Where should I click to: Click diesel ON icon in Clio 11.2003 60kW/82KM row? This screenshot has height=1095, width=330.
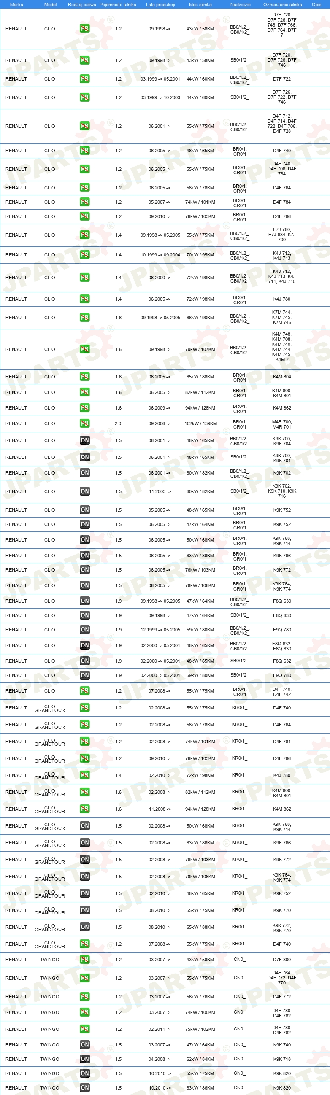(x=85, y=491)
